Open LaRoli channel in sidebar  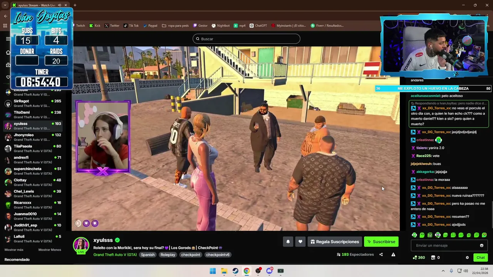point(33,239)
